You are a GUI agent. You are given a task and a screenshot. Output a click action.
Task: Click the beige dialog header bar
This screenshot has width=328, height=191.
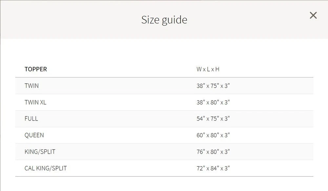pyautogui.click(x=82, y=20)
